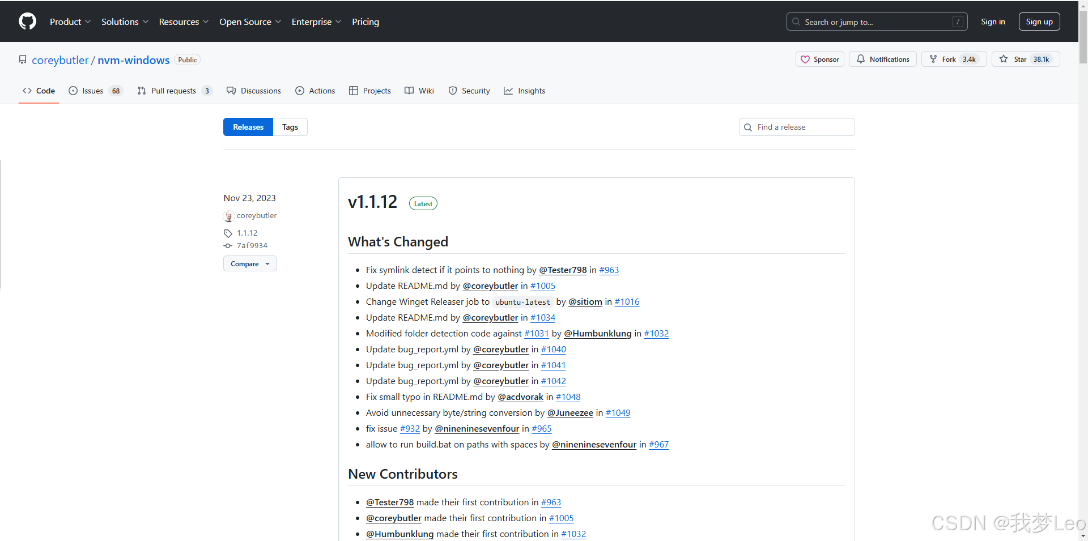Click the Fork branch icon
Screen dimensions: 1088x541
click(933, 59)
